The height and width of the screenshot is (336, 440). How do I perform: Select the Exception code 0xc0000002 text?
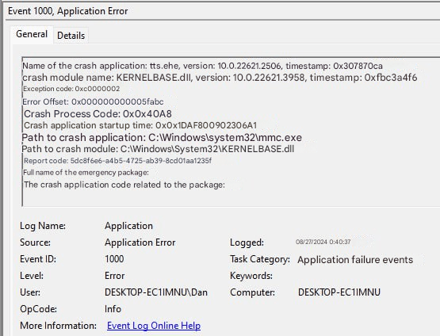(71, 89)
